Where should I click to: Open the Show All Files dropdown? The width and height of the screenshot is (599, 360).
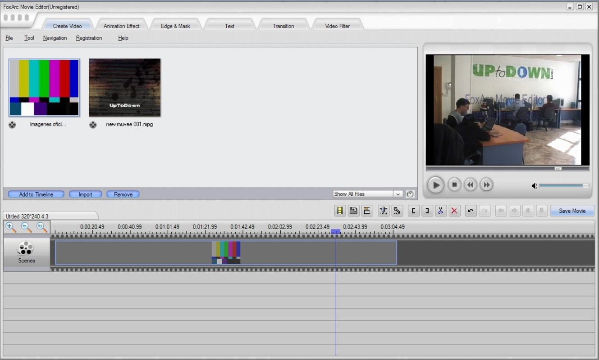(398, 194)
